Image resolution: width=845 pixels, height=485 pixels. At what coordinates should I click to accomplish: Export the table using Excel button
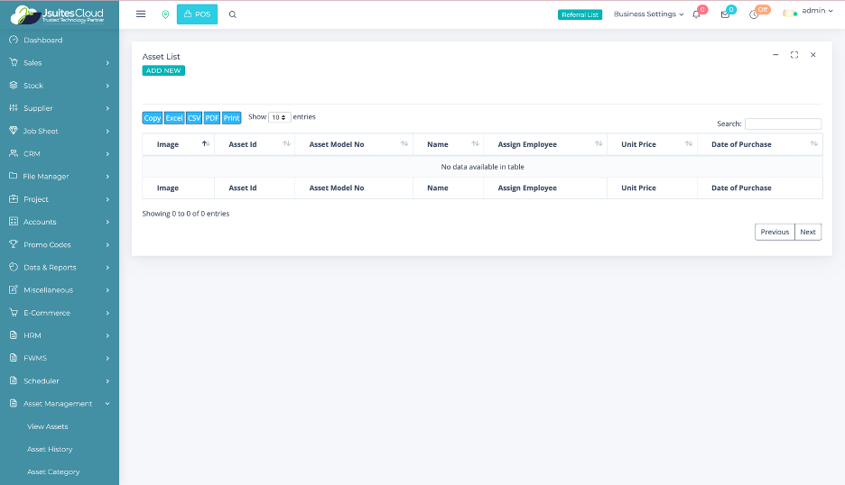[174, 118]
